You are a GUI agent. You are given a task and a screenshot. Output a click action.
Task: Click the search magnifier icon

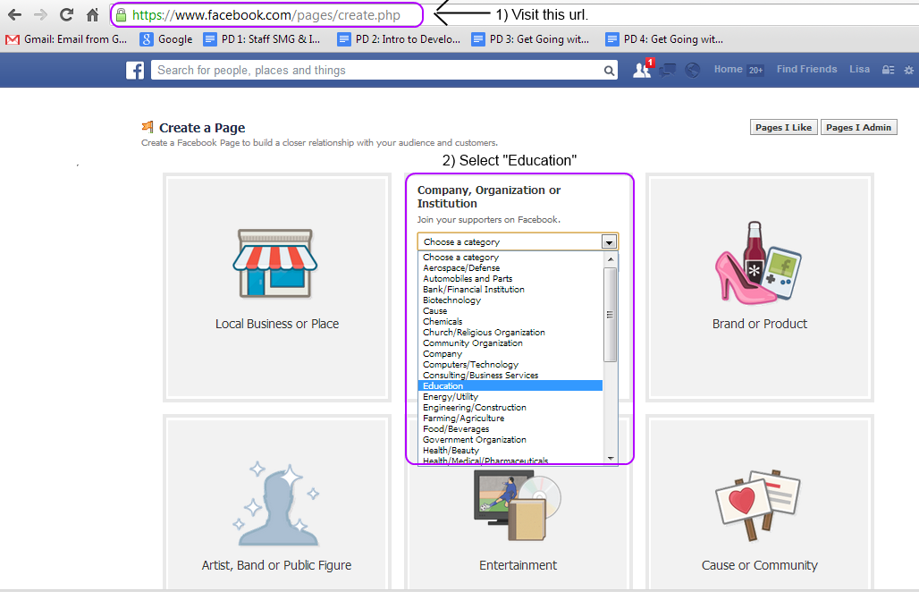point(610,71)
